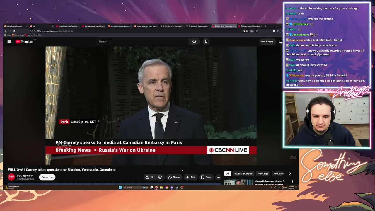375x211 pixels.
Task: Show hidden system tray icons chevron
Action: pos(272,188)
